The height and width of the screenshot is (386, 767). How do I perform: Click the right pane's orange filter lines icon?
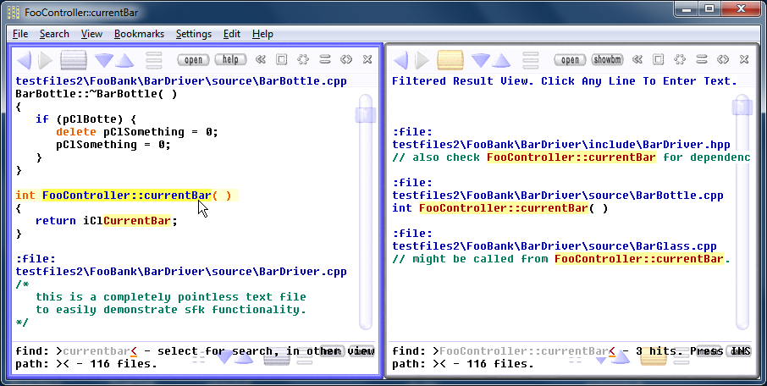(x=450, y=60)
